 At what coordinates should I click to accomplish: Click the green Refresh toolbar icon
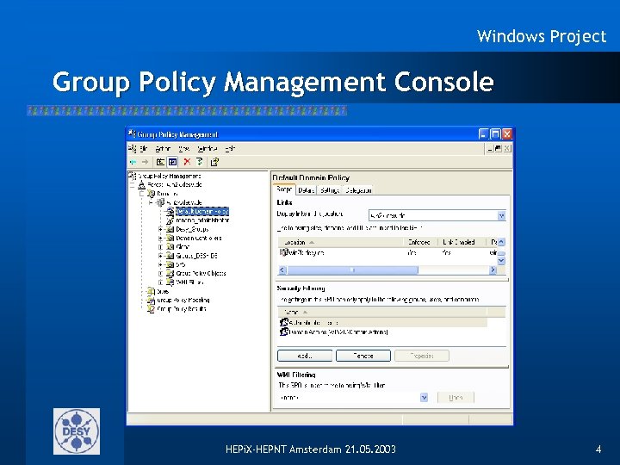coord(199,162)
